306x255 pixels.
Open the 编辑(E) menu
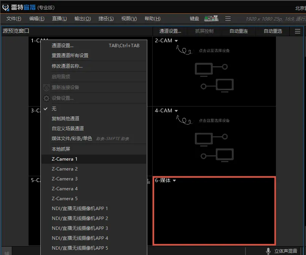click(37, 19)
